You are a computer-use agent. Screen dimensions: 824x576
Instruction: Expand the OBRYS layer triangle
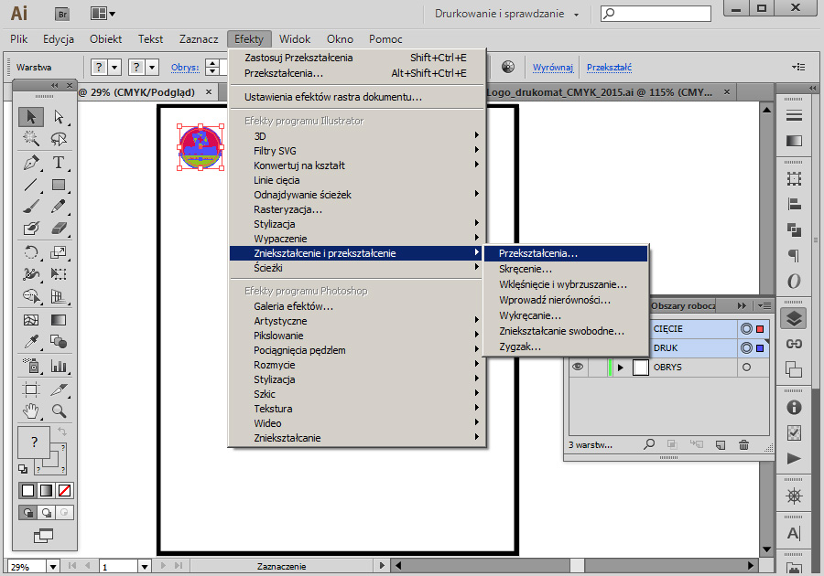click(621, 368)
